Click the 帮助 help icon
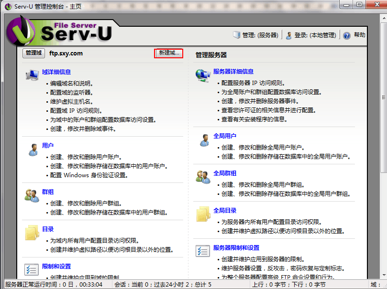This screenshot has height=289, width=387. (x=347, y=35)
